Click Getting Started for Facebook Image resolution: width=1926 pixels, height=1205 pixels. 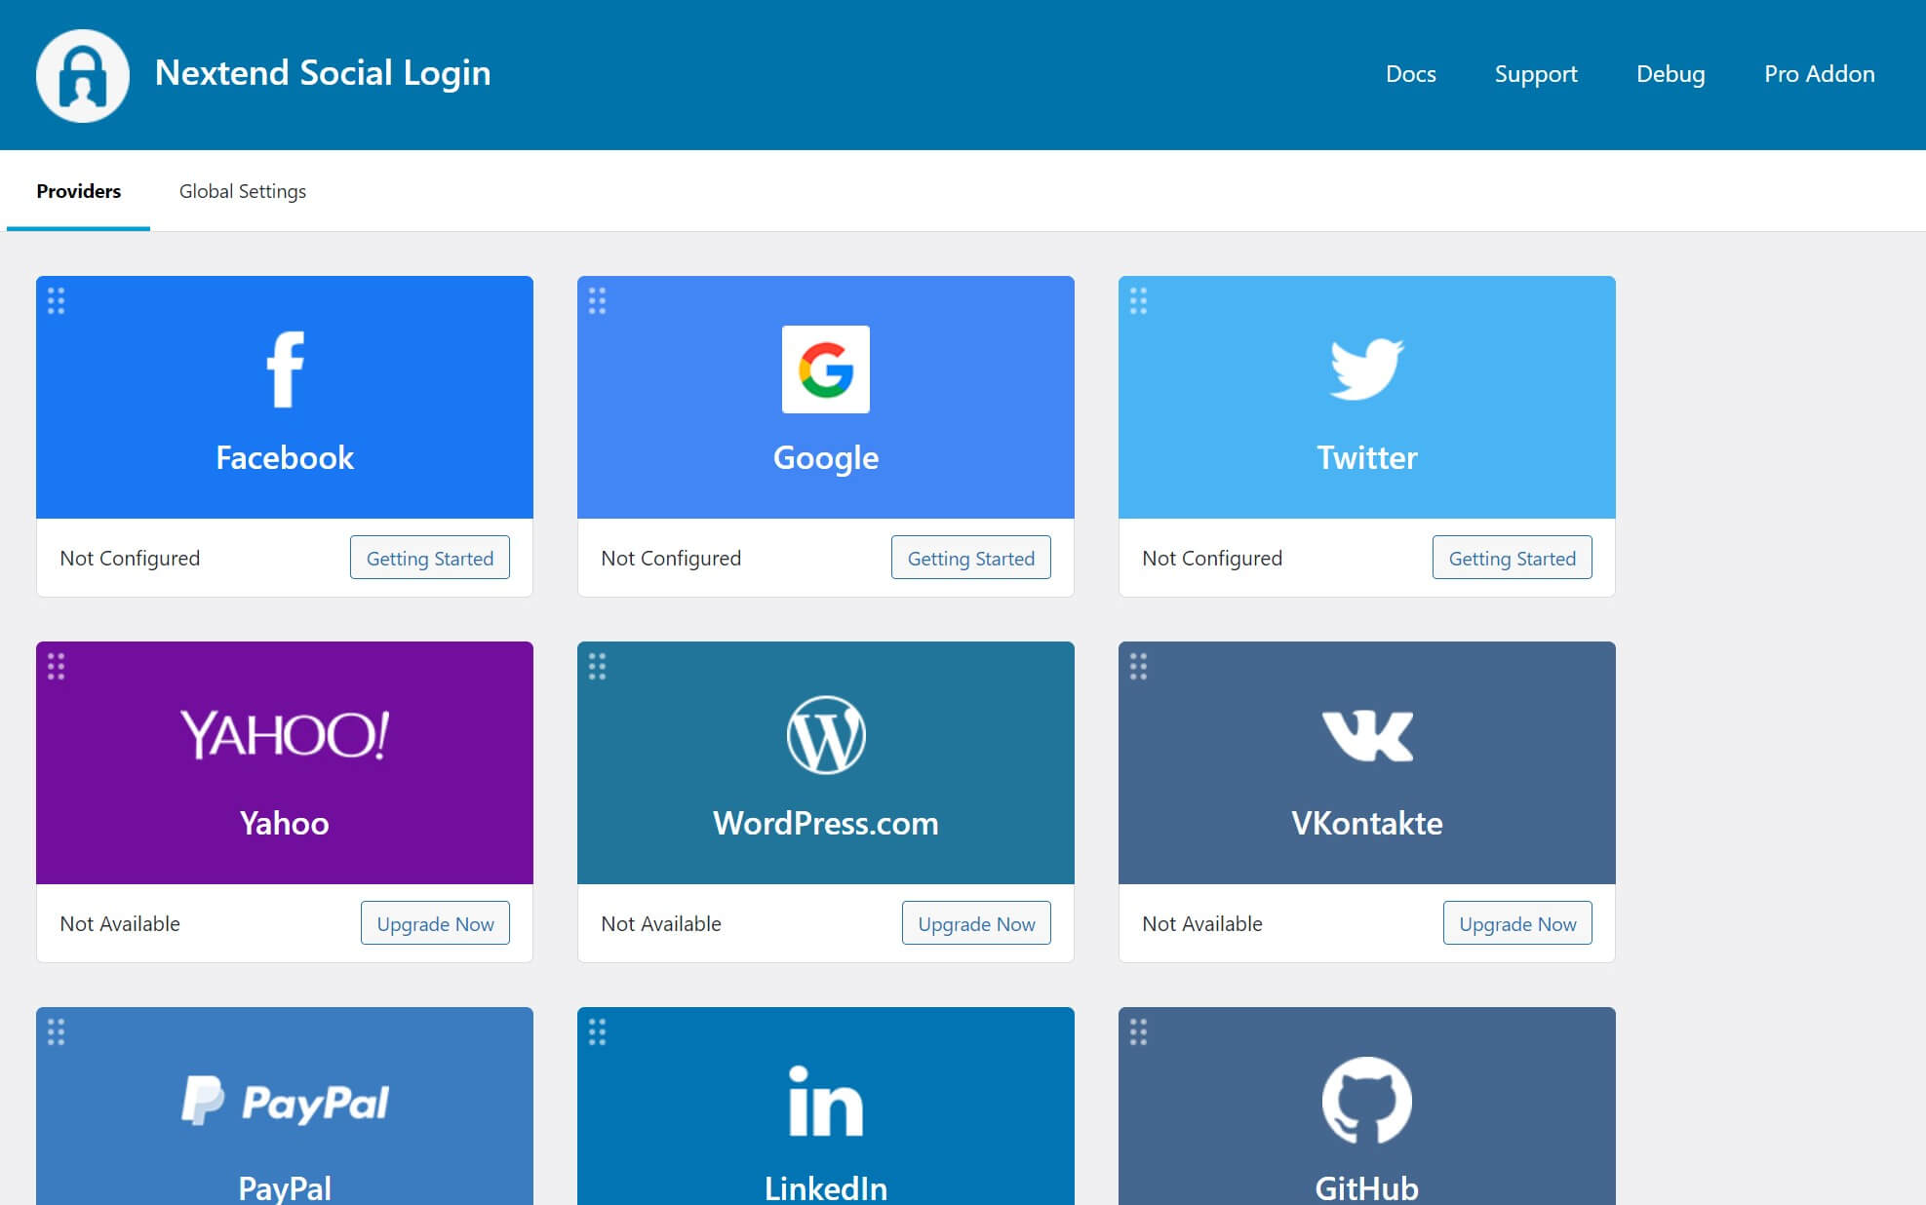tap(429, 557)
